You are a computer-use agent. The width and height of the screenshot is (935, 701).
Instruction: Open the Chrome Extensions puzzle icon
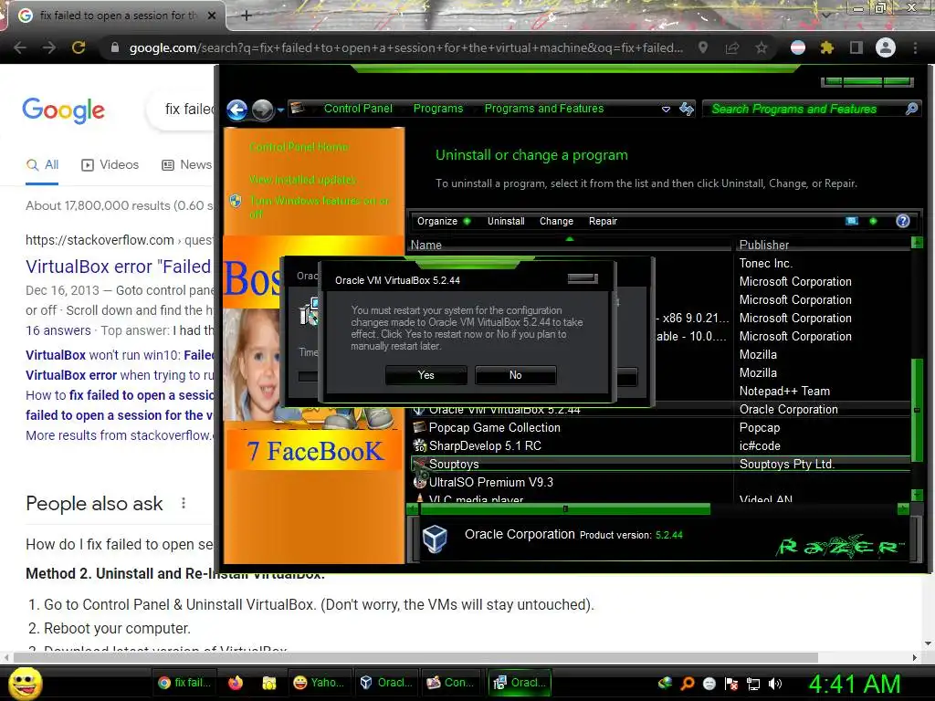(827, 47)
